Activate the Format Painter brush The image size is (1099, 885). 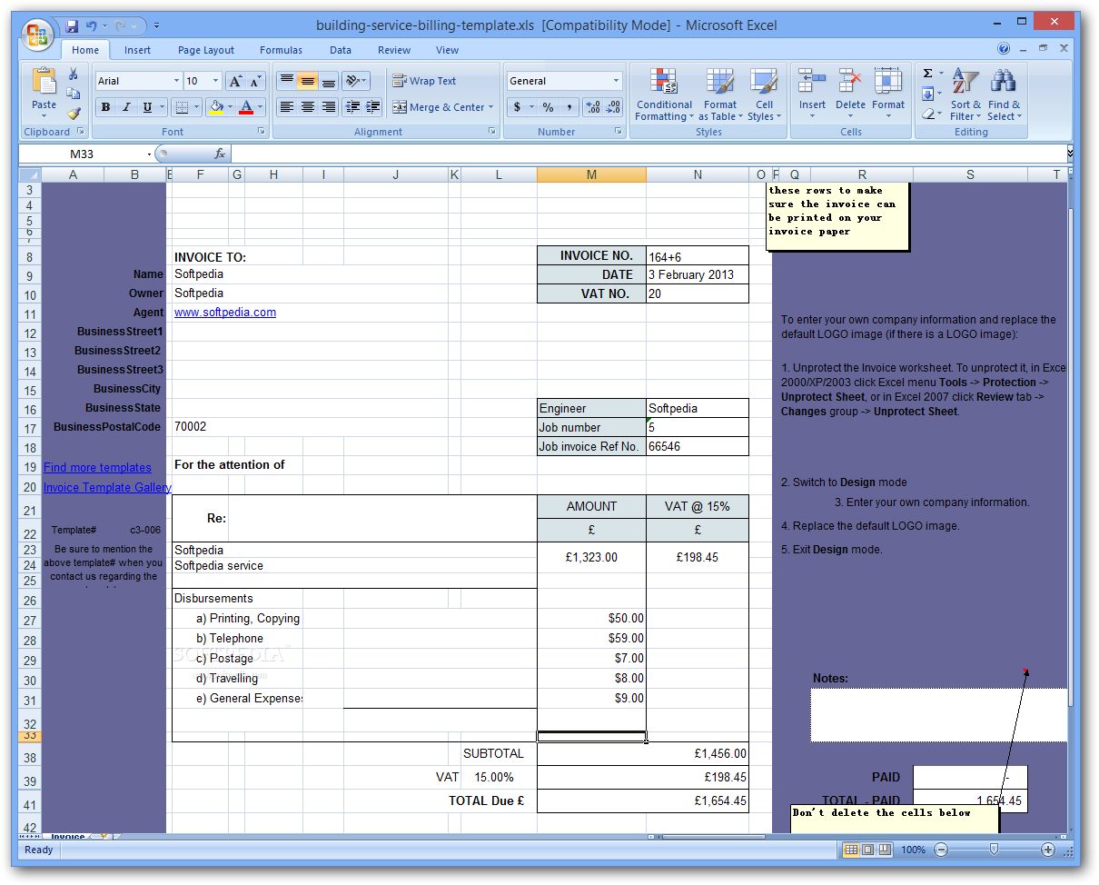(x=74, y=113)
